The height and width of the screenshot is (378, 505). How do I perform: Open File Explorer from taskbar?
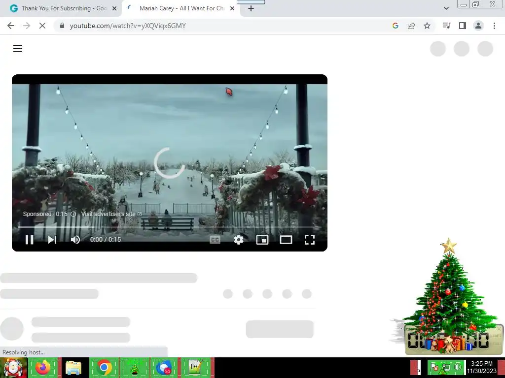[x=73, y=368]
